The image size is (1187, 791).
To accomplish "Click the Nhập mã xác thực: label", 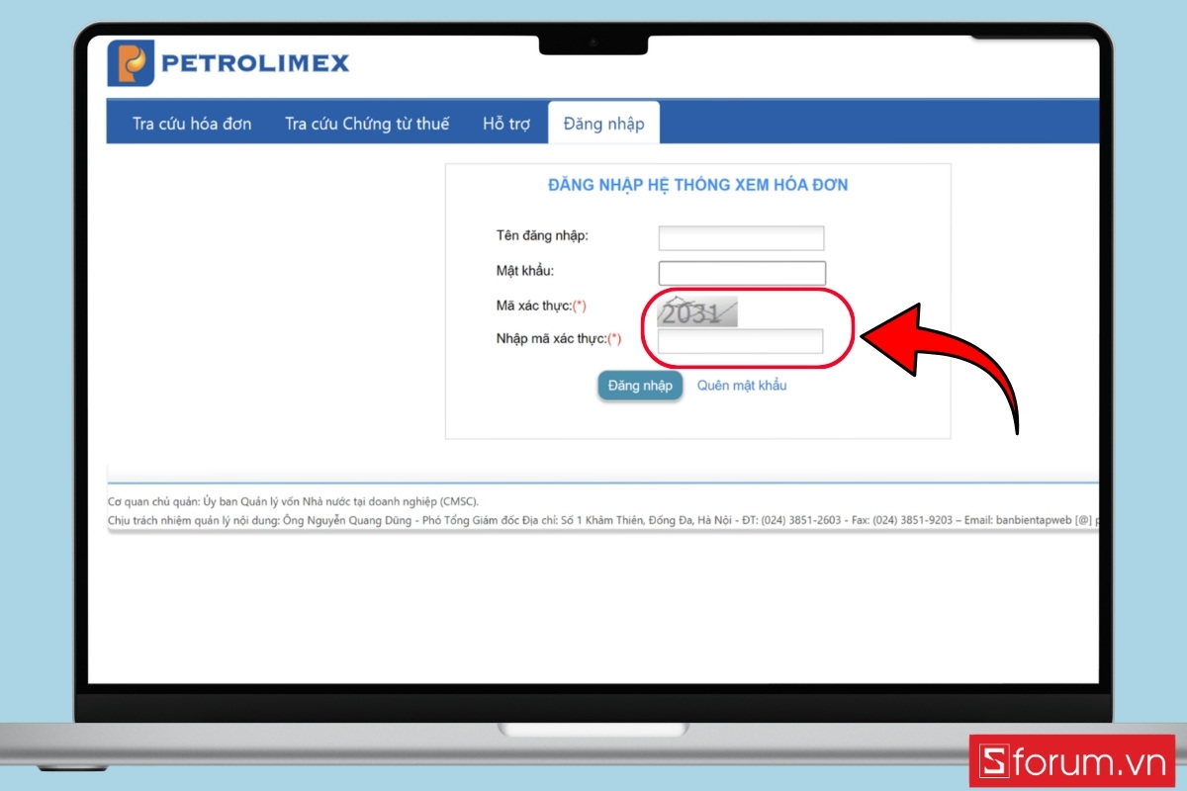I will tap(559, 339).
